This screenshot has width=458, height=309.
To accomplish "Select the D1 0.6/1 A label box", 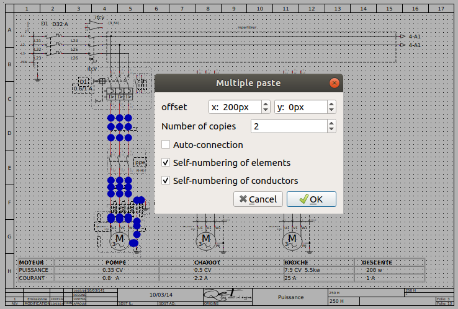I will point(83,85).
